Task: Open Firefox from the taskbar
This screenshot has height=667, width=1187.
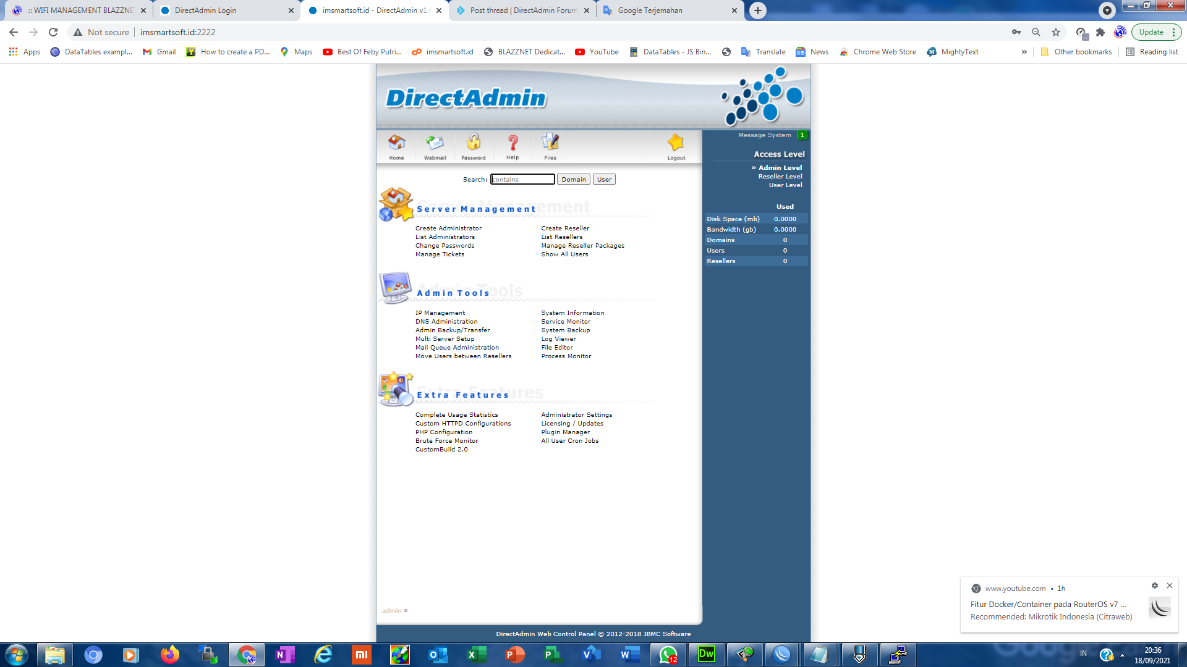Action: click(169, 655)
